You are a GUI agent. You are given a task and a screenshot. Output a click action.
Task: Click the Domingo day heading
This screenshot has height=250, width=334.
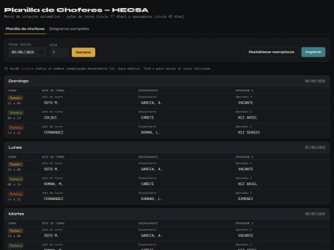coord(19,81)
